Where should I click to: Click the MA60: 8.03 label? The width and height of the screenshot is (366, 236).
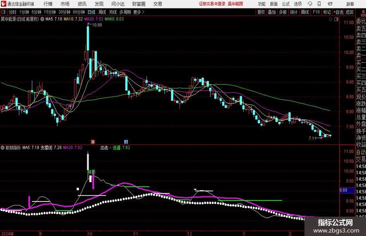click(x=114, y=19)
